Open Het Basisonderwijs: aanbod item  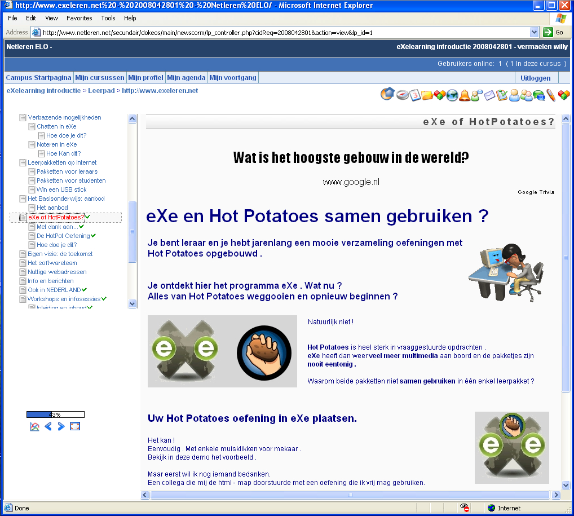[67, 199]
